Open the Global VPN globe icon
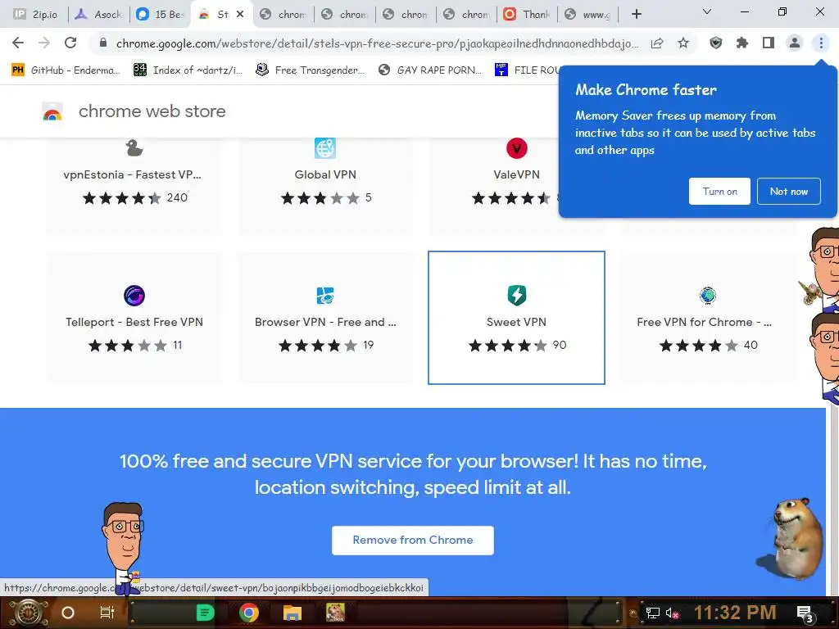This screenshot has width=839, height=629. pyautogui.click(x=325, y=148)
